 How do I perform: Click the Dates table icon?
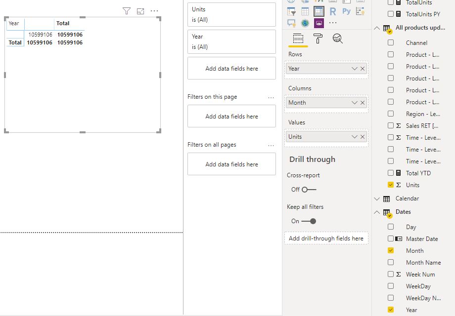pos(387,213)
